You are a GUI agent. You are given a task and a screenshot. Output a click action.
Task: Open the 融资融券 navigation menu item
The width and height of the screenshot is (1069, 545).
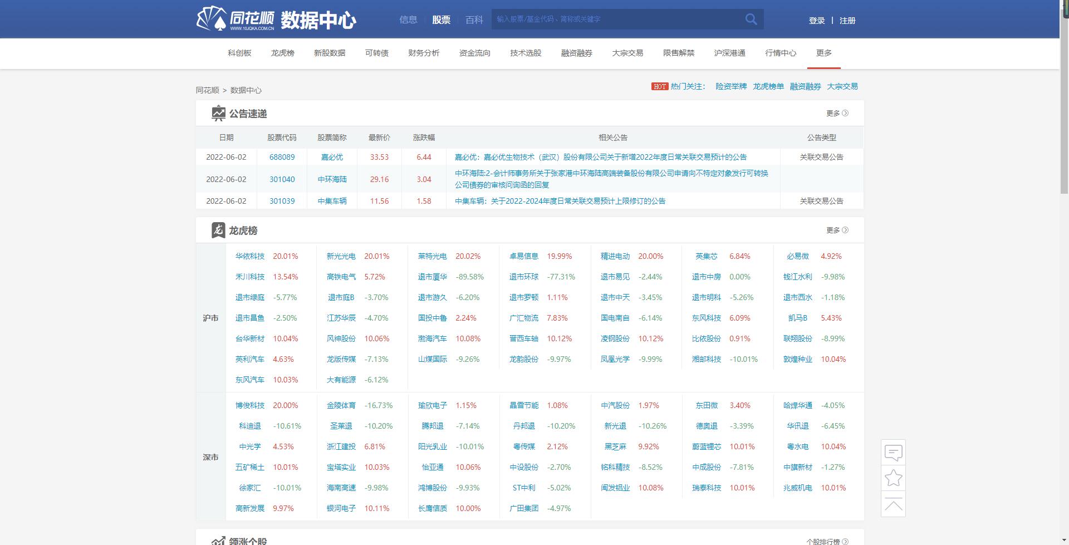(x=577, y=53)
